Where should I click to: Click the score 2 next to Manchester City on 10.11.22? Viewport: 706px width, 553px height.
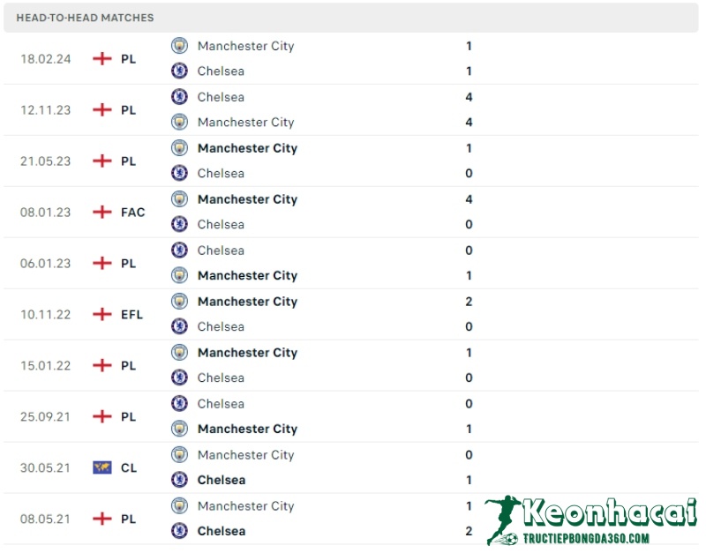click(x=469, y=302)
